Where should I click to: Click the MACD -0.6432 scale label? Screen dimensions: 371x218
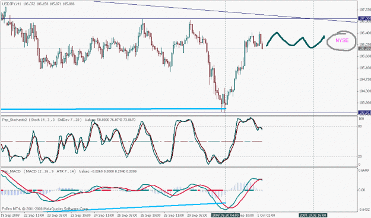pos(364,210)
